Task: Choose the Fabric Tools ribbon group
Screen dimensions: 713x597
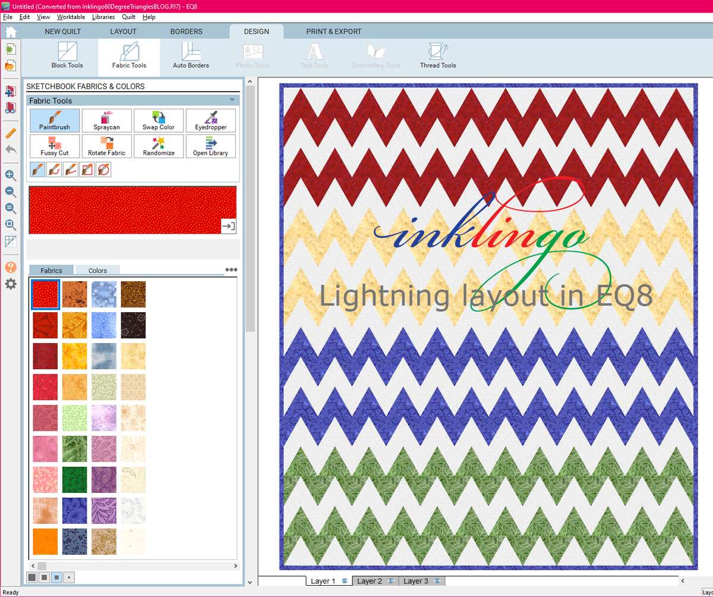Action: 129,56
